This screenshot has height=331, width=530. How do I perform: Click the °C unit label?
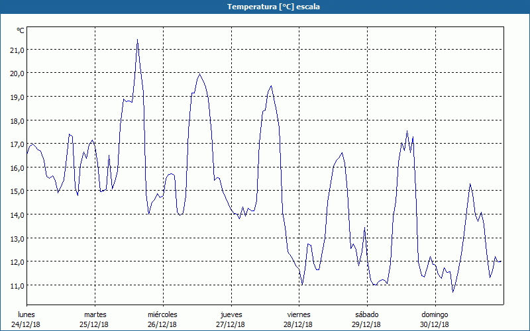pyautogui.click(x=21, y=30)
